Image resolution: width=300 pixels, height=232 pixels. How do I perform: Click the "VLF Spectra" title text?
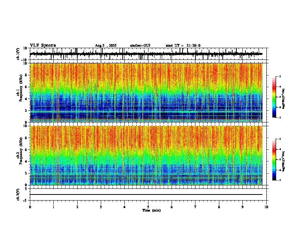[x=43, y=45]
